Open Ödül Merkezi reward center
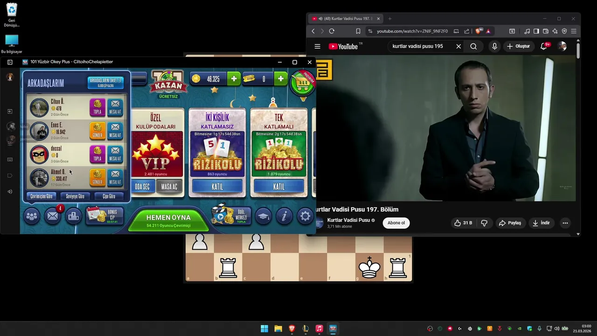The image size is (597, 336). (x=231, y=215)
